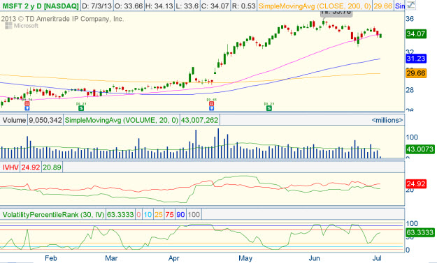Click the orange 25 level label
Screen dimensions: 437x263
pyautogui.click(x=159, y=214)
